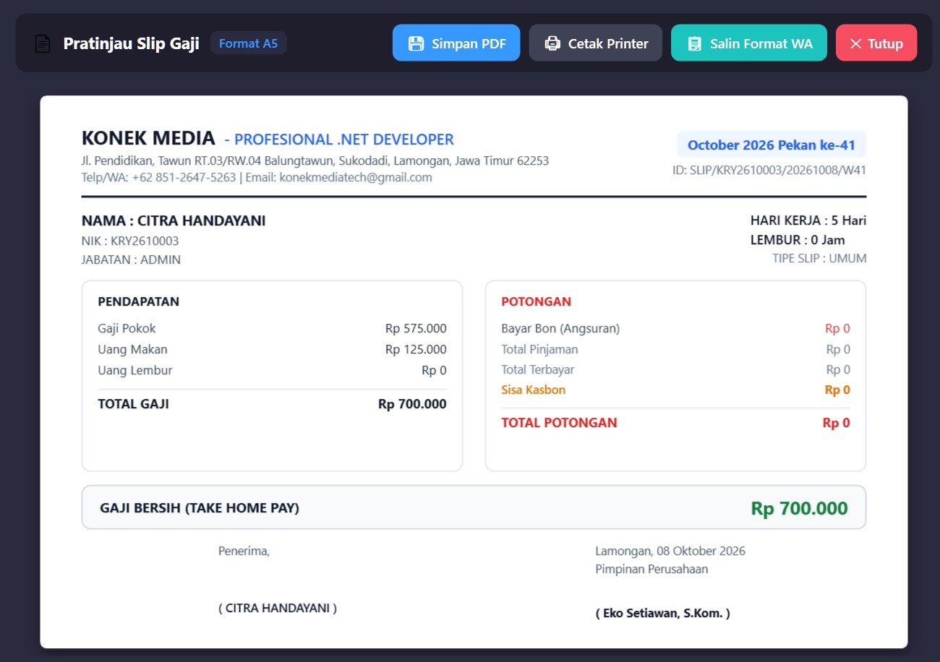The width and height of the screenshot is (940, 662).
Task: Print the slip via the Cetak Printer label
Action: (608, 43)
